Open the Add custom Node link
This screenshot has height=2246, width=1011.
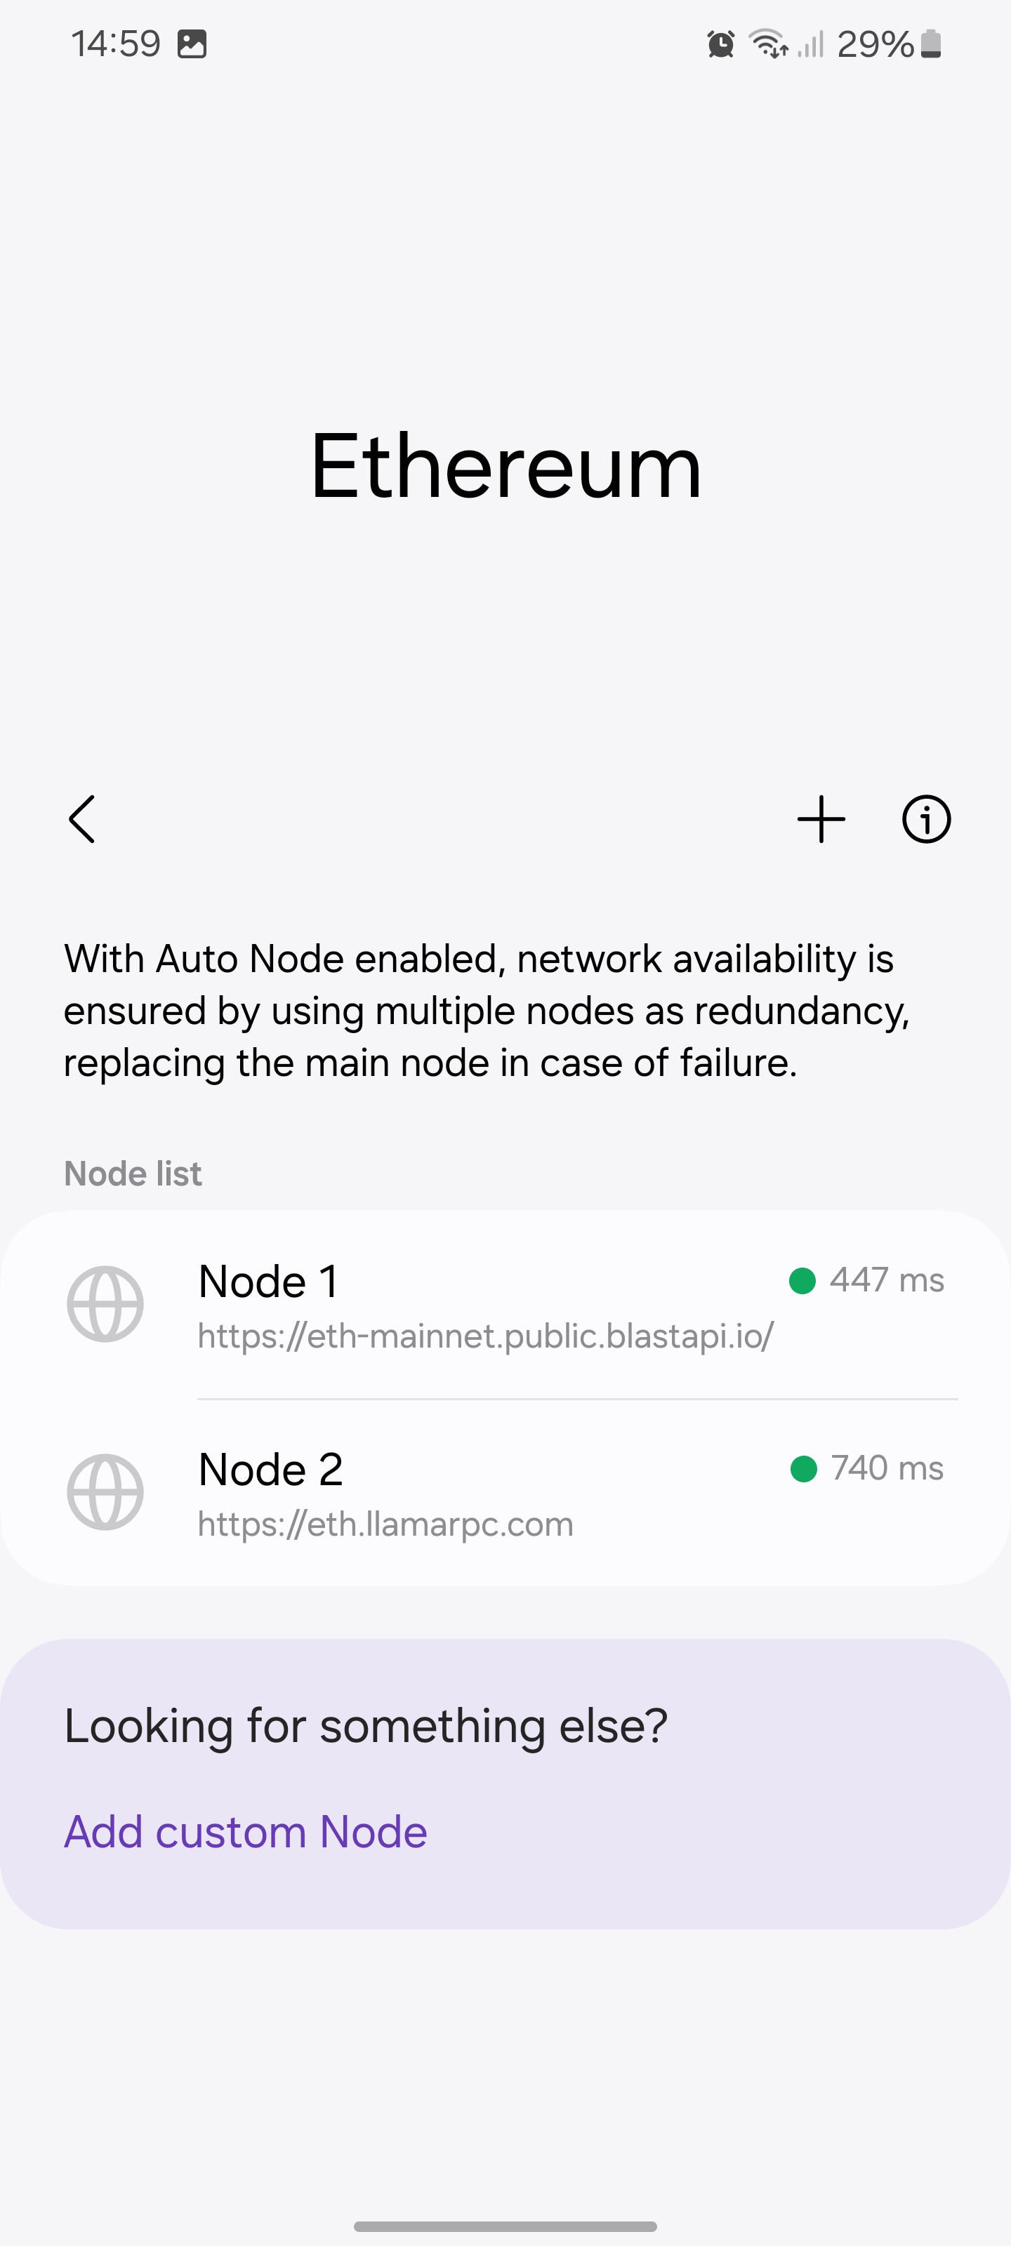(x=246, y=1832)
